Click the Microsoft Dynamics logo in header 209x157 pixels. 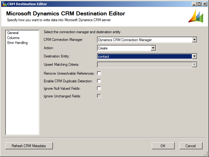(196, 16)
